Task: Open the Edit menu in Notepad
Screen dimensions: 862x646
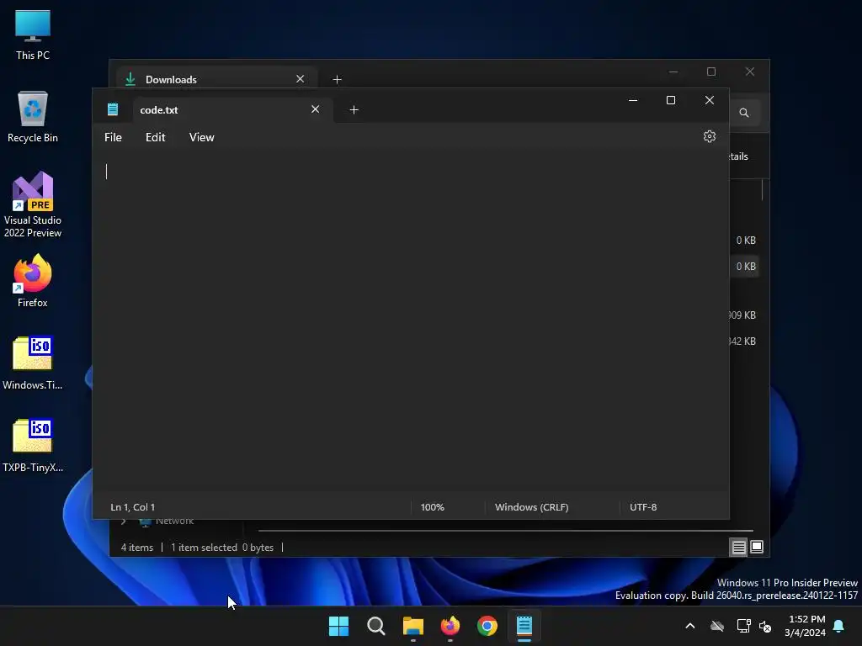Action: click(155, 137)
